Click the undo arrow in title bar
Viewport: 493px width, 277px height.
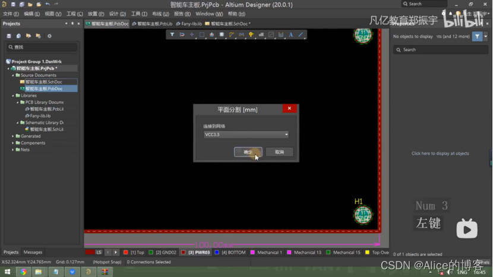[x=48, y=4]
